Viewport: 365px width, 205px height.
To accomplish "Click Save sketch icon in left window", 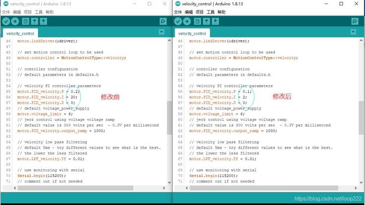I will 43,21.
